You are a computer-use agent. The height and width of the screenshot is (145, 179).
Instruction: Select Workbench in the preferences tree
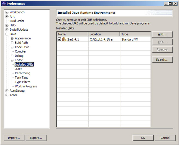tap(17, 12)
